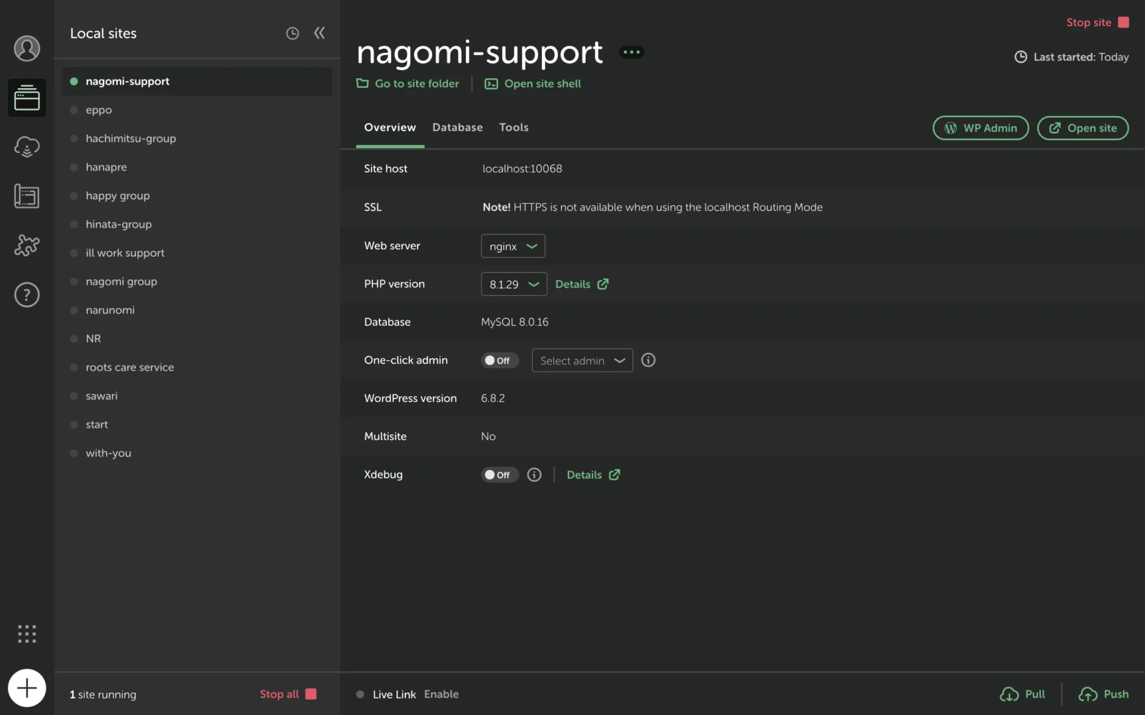Collapse the Local sites sidebar with chevrons
The width and height of the screenshot is (1145, 715).
click(x=319, y=33)
